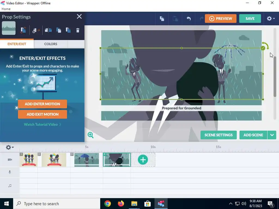The height and width of the screenshot is (209, 279).
Task: Click the 5s marker on the timeline ruler
Action: (87, 147)
